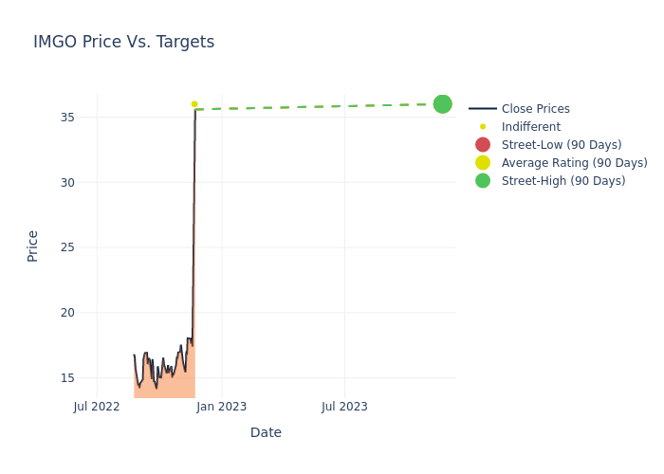Image resolution: width=664 pixels, height=474 pixels.
Task: Toggle the Close Prices trace label
Action: point(535,109)
